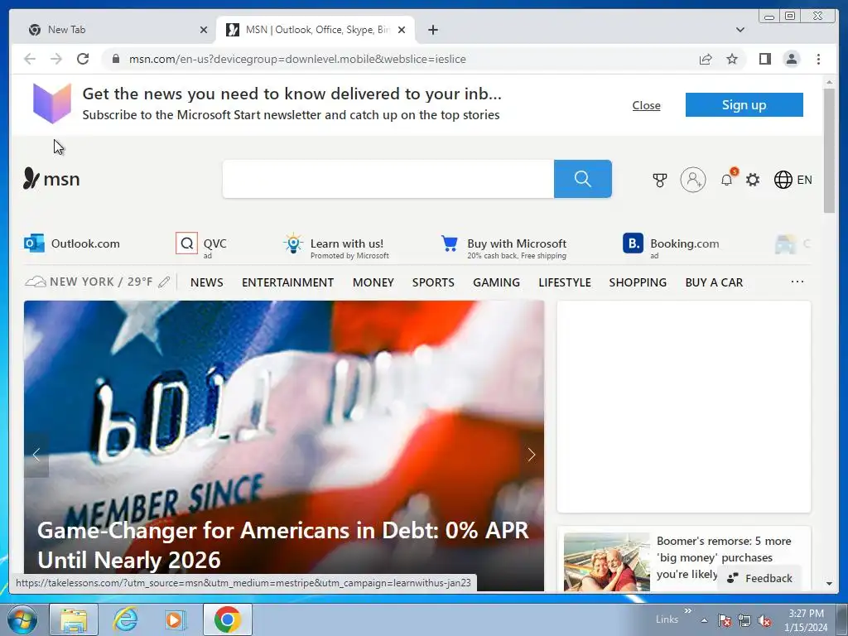
Task: Click the page vertical scrollbar thumb
Action: (x=829, y=151)
